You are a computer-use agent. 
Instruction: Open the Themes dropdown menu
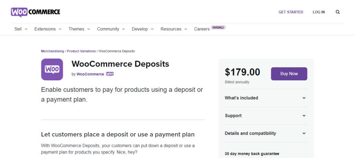click(79, 29)
